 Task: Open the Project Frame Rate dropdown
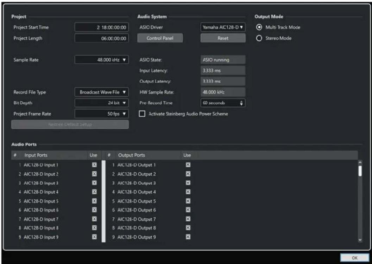click(x=102, y=114)
